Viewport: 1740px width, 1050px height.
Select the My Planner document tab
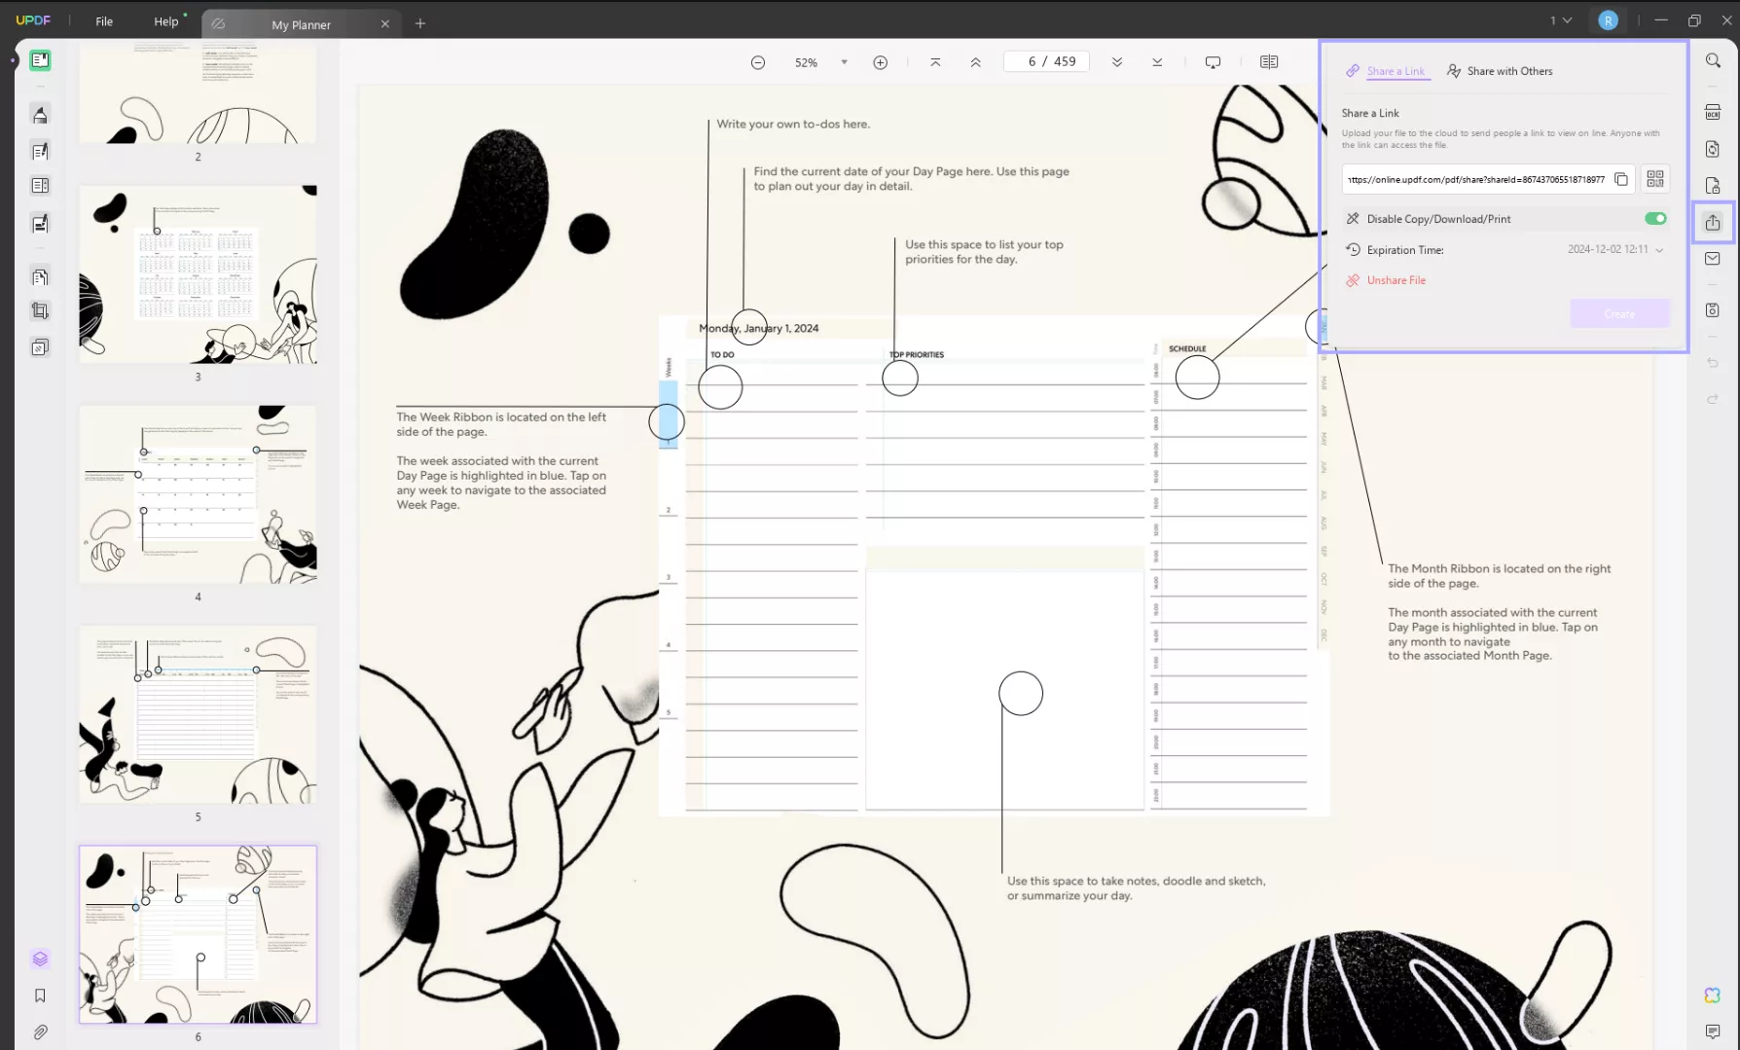tap(301, 24)
